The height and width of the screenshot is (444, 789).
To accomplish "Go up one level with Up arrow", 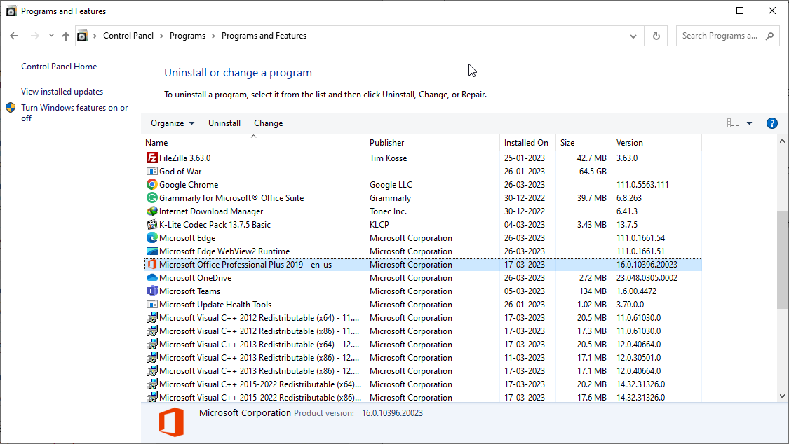I will (x=66, y=36).
